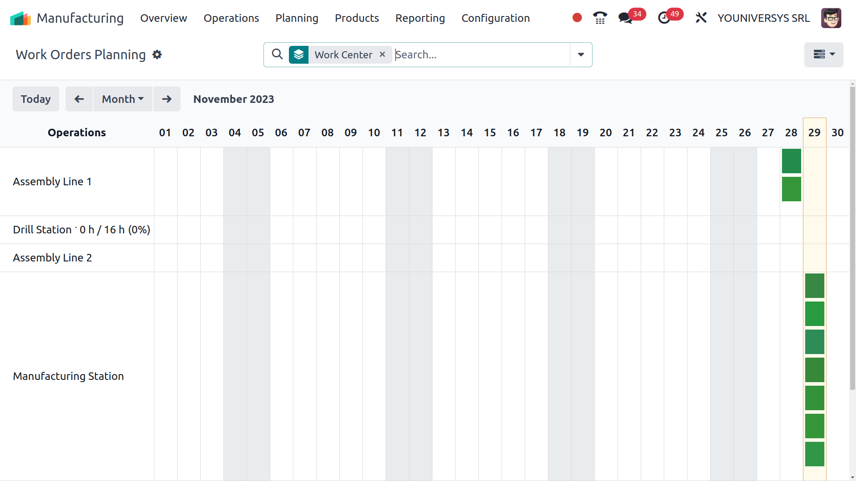
Task: Click the red recording indicator
Action: click(577, 18)
